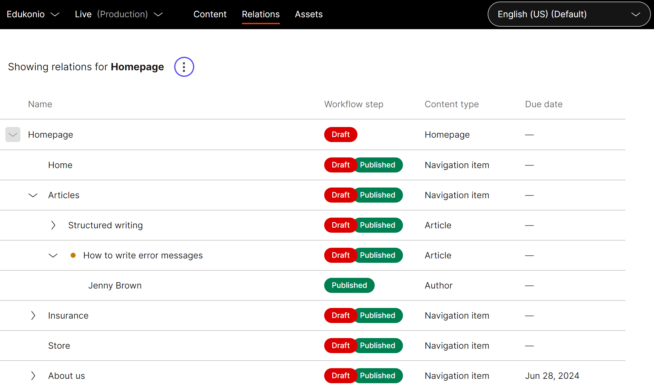Expand the Insurance navigation item

(x=33, y=315)
